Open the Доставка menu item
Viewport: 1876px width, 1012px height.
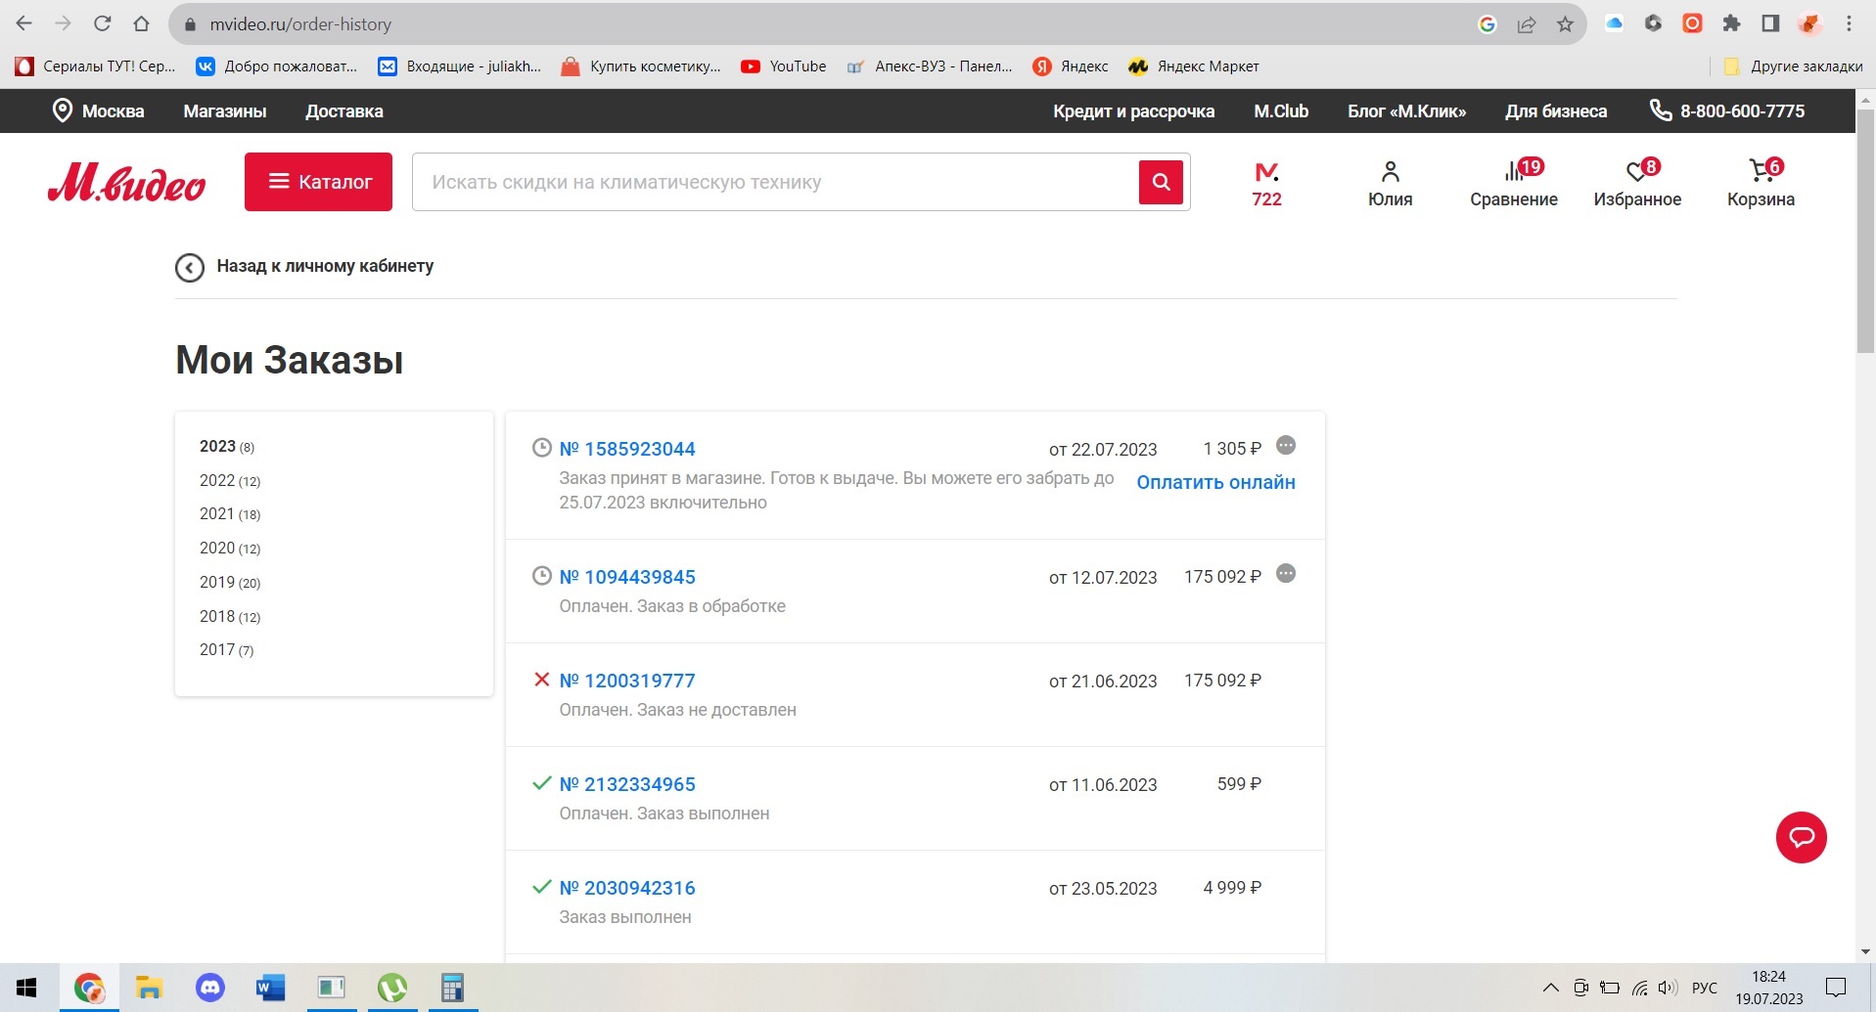344,111
